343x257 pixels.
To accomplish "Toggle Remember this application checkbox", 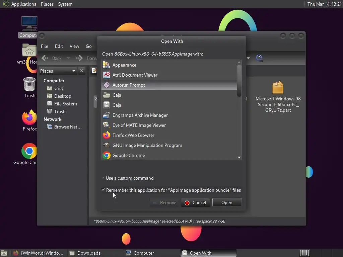I will click(x=103, y=190).
